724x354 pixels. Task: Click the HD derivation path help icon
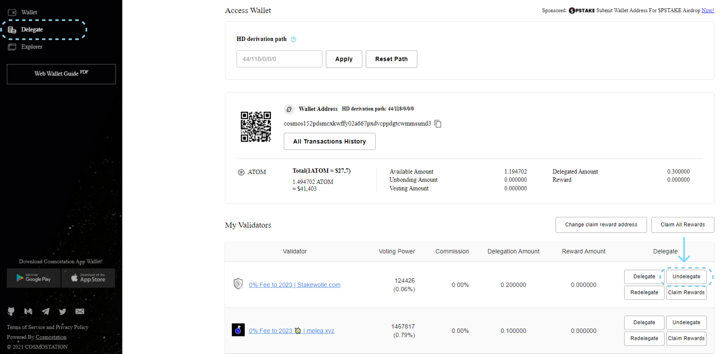pos(293,39)
